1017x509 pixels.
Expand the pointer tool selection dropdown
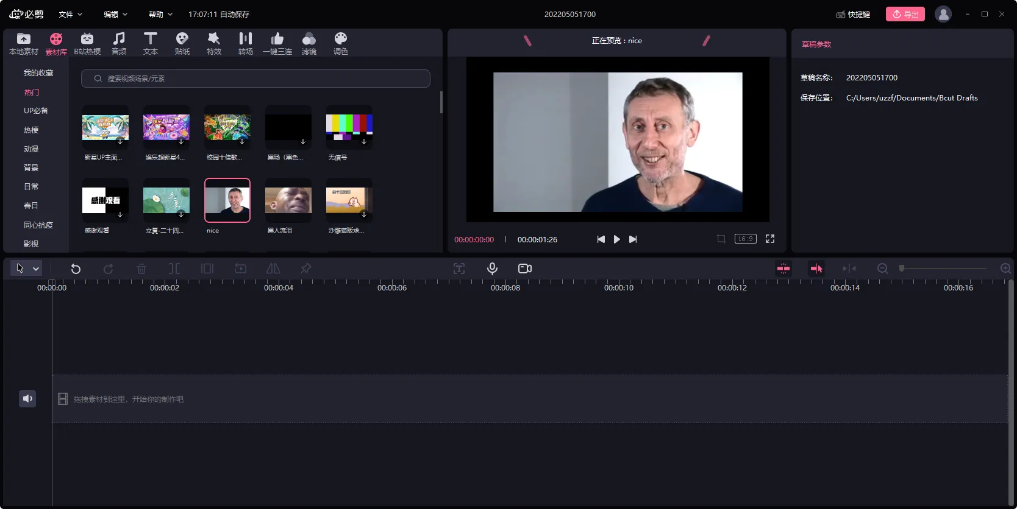(x=36, y=269)
